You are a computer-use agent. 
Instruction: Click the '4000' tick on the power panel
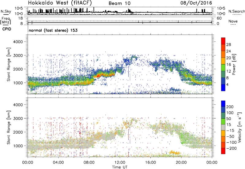tap(18, 42)
